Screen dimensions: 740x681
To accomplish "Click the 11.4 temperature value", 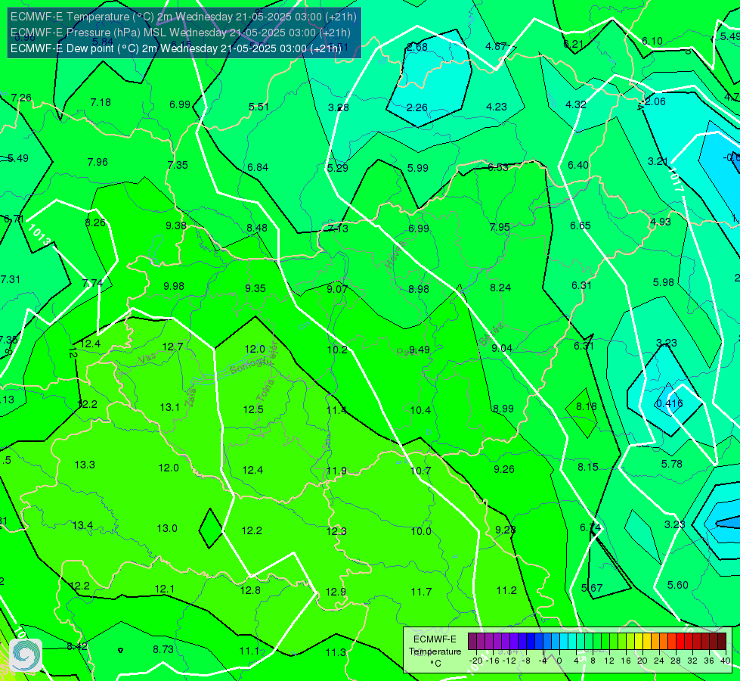I will tap(336, 409).
